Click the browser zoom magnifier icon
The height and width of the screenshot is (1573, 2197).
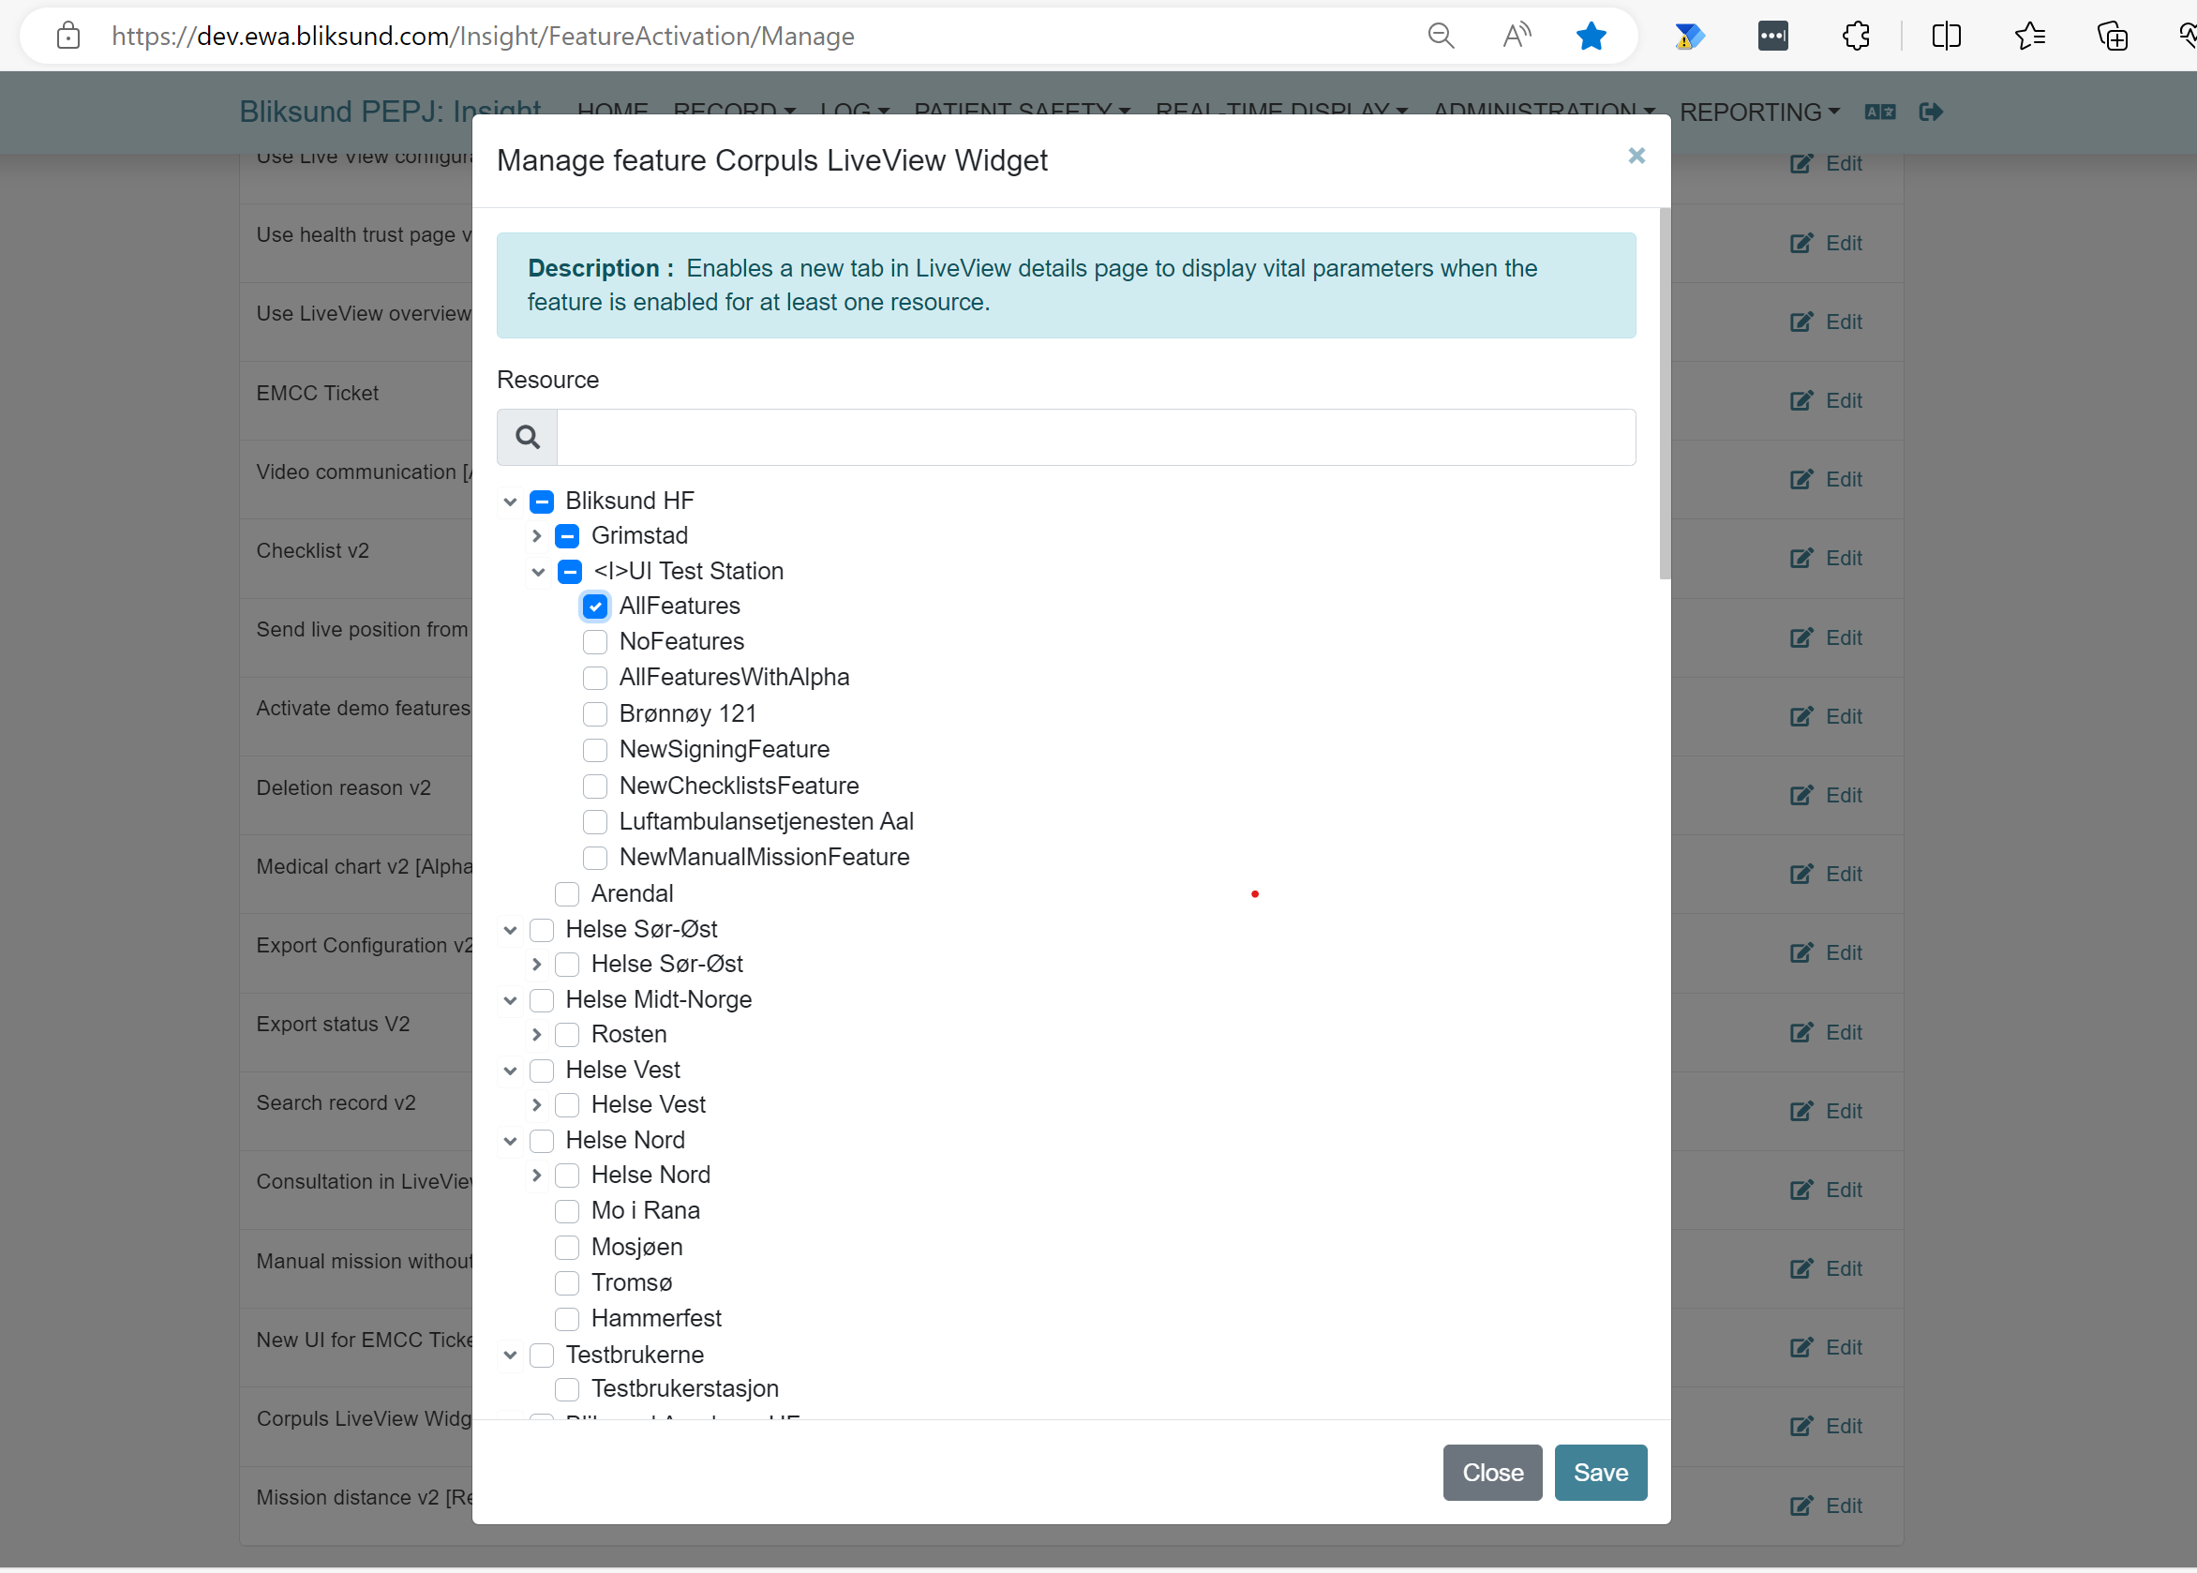(1441, 37)
